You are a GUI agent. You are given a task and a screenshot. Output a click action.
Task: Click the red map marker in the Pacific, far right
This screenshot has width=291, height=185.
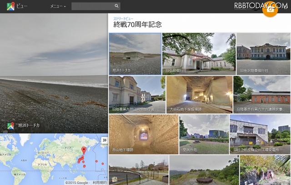[x=103, y=164]
